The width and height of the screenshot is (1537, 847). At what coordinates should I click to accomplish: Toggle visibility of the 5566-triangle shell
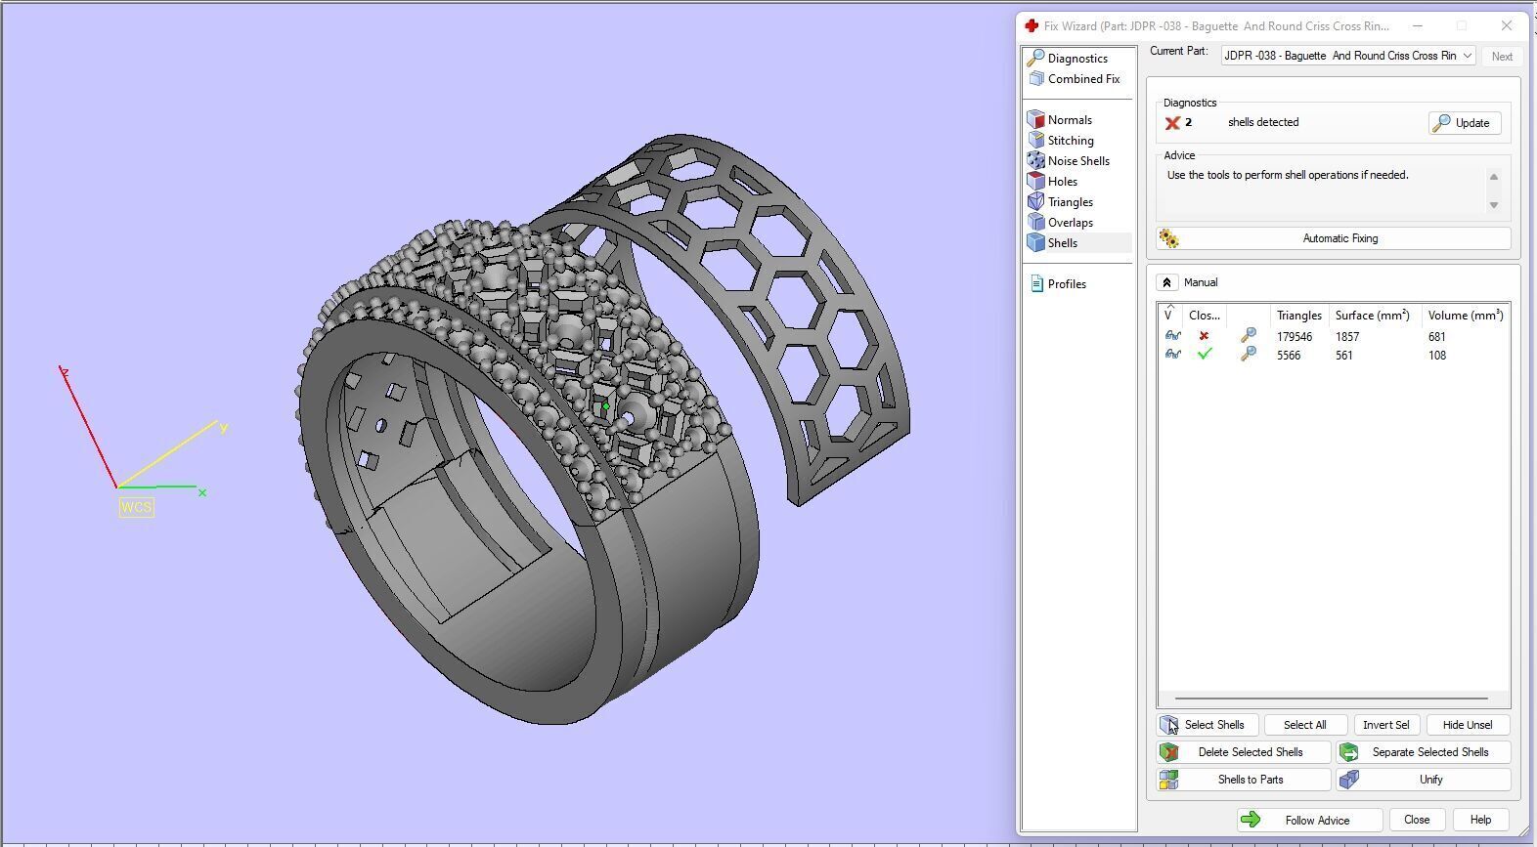(x=1172, y=355)
